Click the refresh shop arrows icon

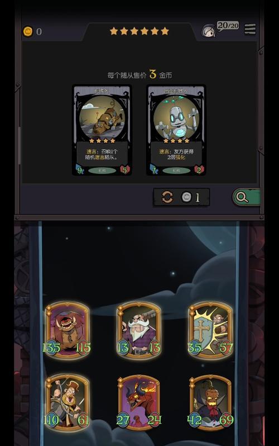pos(167,197)
